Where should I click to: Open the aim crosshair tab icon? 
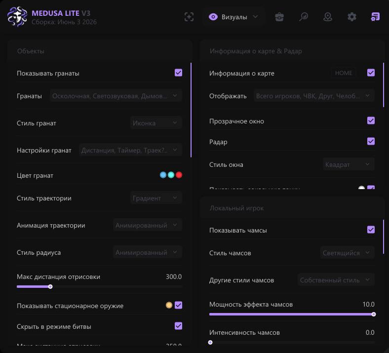click(x=189, y=17)
